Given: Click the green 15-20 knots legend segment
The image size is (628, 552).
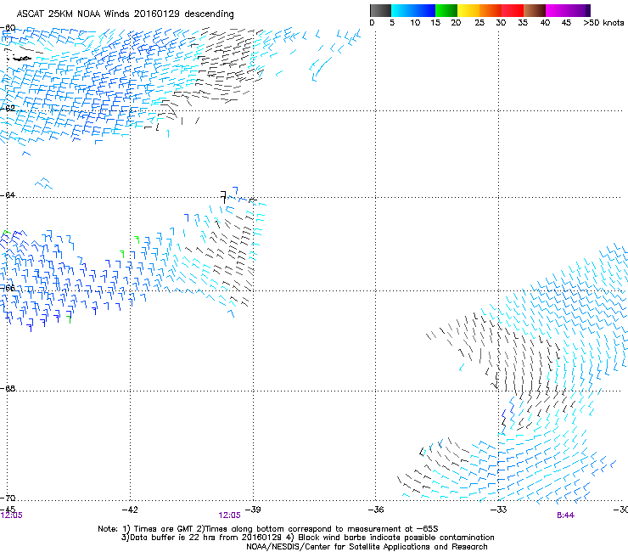Looking at the screenshot, I should [x=446, y=10].
